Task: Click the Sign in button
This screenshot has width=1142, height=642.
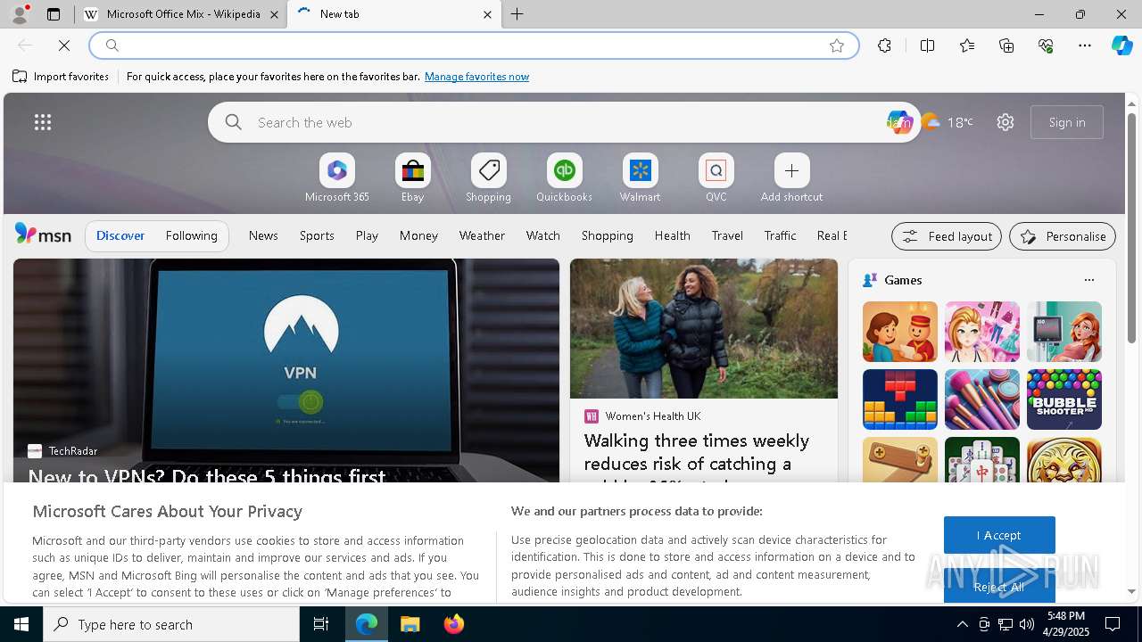Action: (1067, 122)
